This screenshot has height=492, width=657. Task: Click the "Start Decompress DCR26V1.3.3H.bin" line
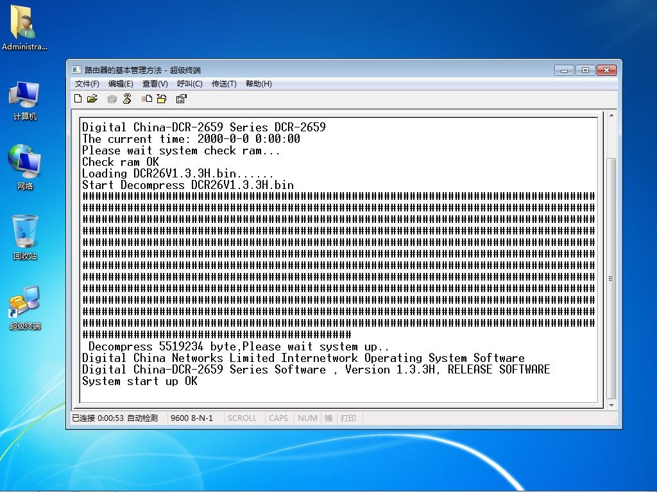coord(188,185)
